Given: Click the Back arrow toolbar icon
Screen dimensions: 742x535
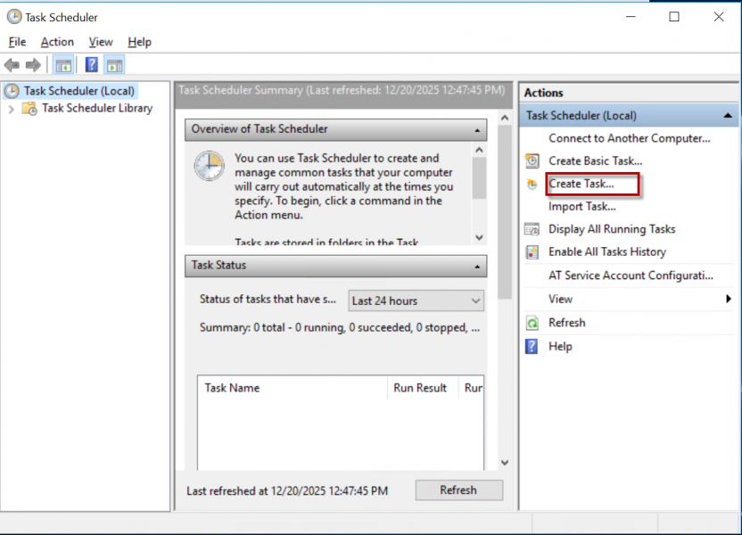Looking at the screenshot, I should 12,65.
